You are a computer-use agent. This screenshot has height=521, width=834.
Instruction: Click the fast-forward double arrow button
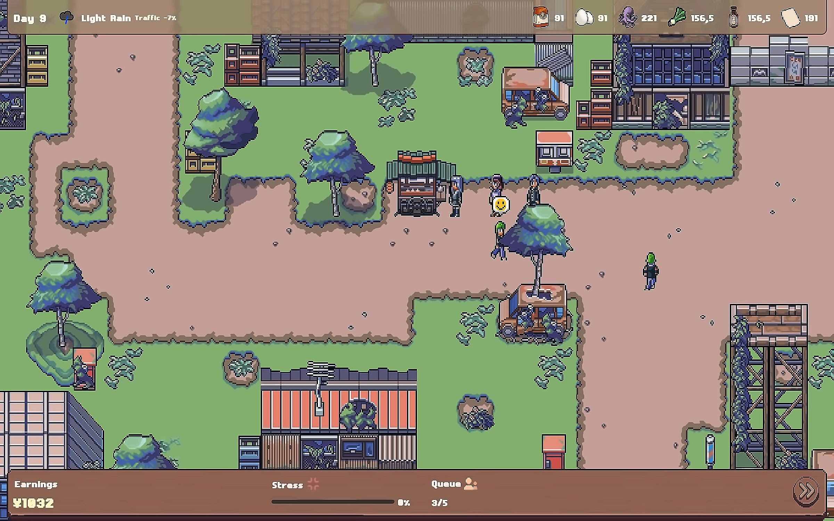tap(806, 491)
